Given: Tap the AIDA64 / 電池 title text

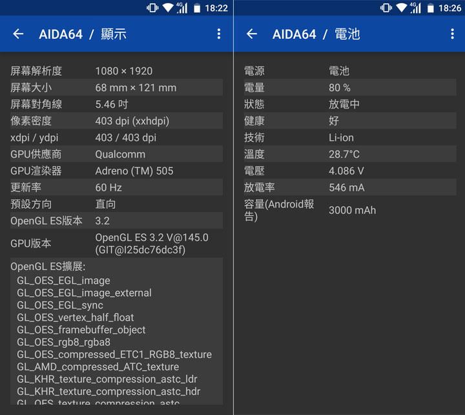Looking at the screenshot, I should 316,34.
